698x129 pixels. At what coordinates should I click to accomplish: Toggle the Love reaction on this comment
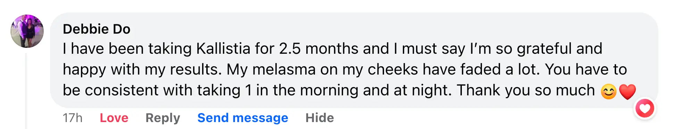pyautogui.click(x=114, y=118)
